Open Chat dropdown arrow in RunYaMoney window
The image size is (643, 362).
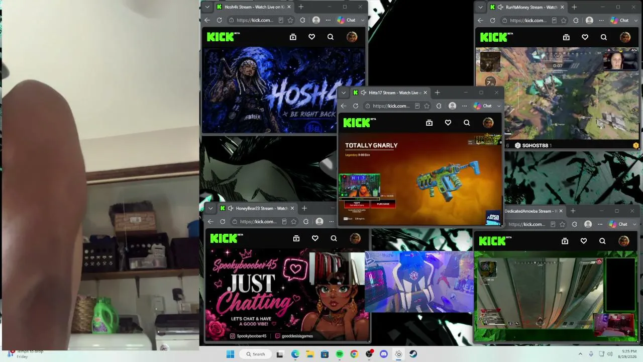pos(636,20)
